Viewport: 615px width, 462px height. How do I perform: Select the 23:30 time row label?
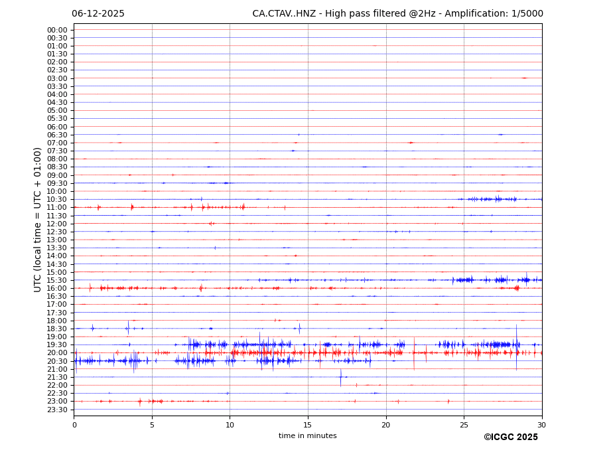pyautogui.click(x=57, y=410)
